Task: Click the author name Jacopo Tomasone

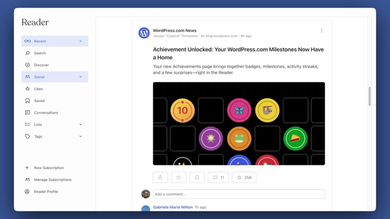Action: coord(175,36)
